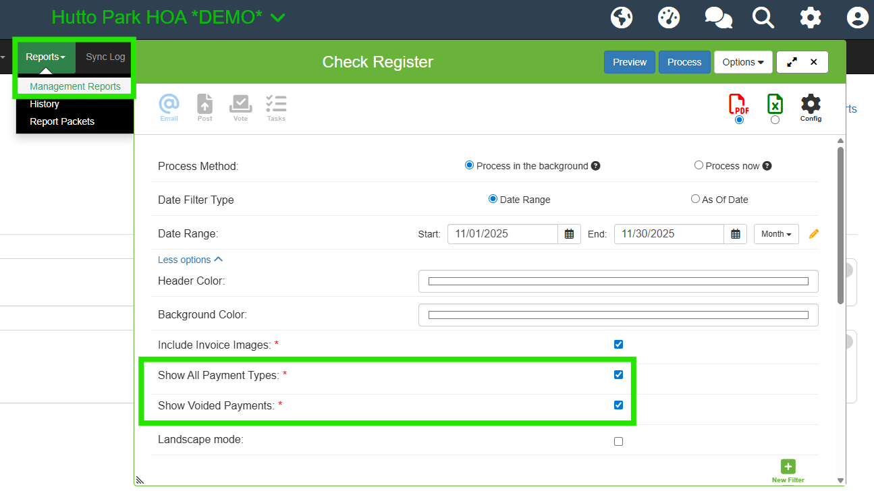Click the Process button
Screen dimensions: 874x491
(684, 61)
